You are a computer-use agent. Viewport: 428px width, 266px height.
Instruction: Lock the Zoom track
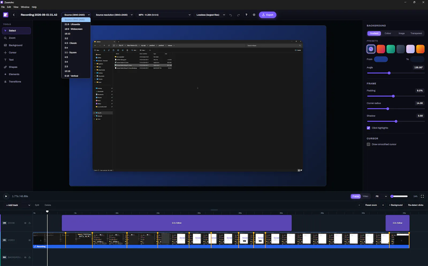(x=30, y=223)
